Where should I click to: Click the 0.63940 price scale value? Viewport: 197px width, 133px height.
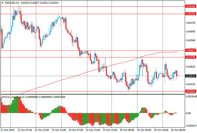pos(191,40)
